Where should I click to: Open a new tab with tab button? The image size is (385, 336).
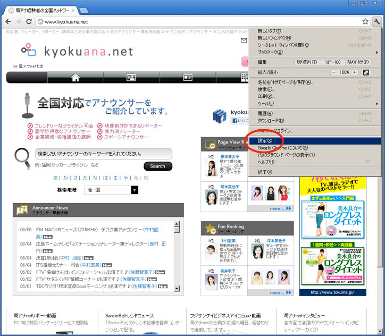click(84, 11)
